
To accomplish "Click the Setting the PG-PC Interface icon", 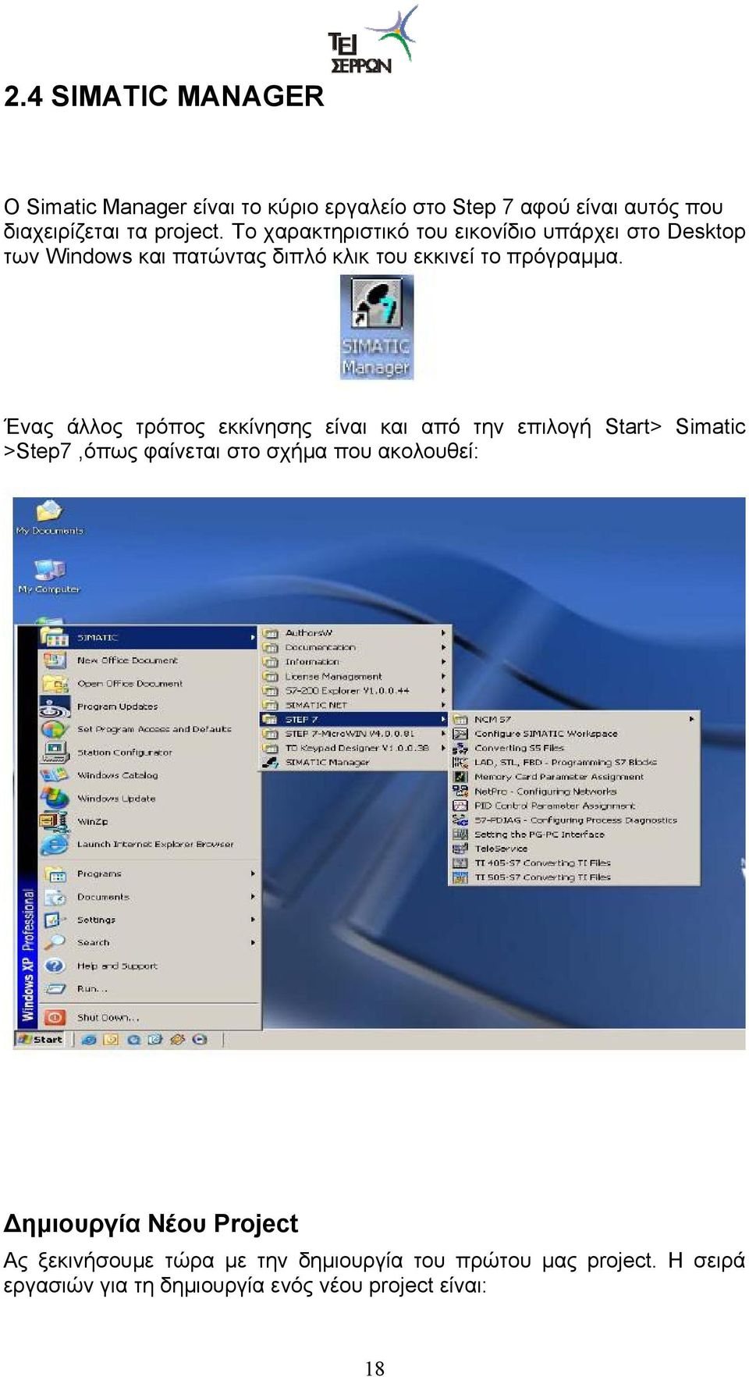I will 460,834.
